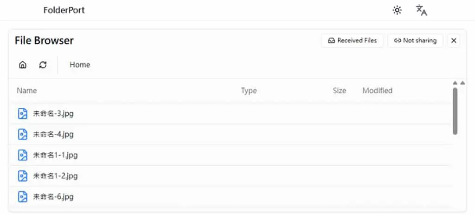475x215 pixels.
Task: Open Received Files
Action: pyautogui.click(x=353, y=41)
